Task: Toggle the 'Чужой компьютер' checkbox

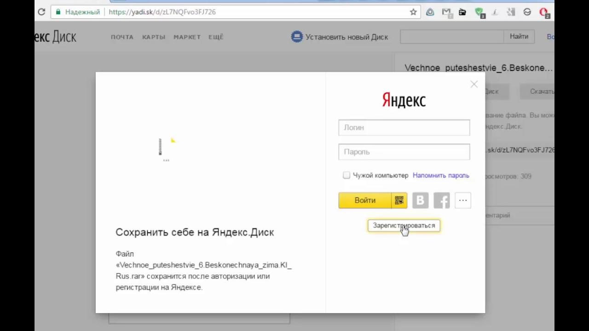Action: click(346, 175)
